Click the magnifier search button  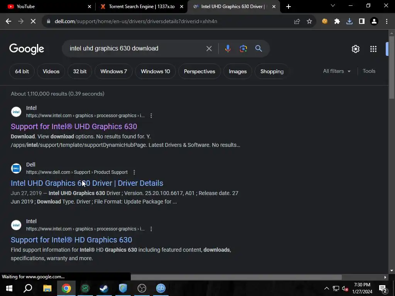[259, 48]
